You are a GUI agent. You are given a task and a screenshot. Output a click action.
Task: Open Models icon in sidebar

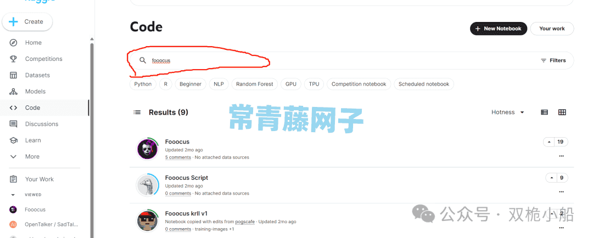click(13, 92)
